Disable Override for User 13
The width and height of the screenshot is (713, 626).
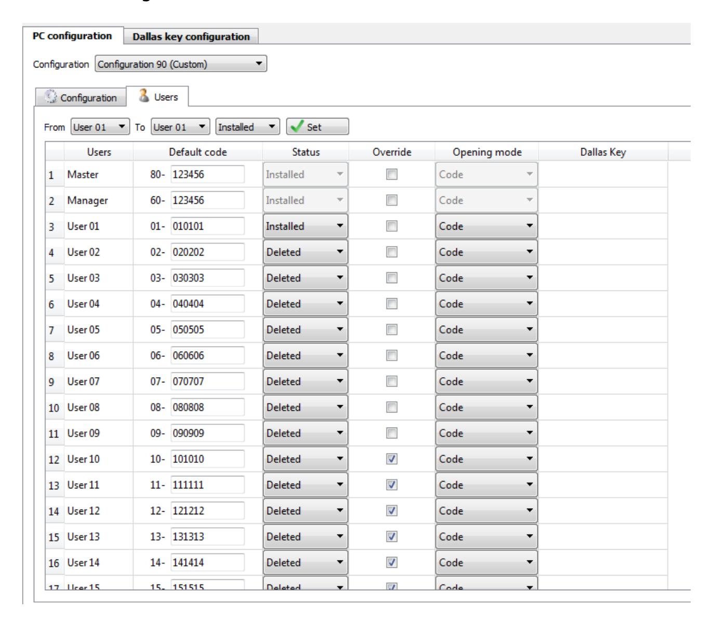(x=391, y=537)
